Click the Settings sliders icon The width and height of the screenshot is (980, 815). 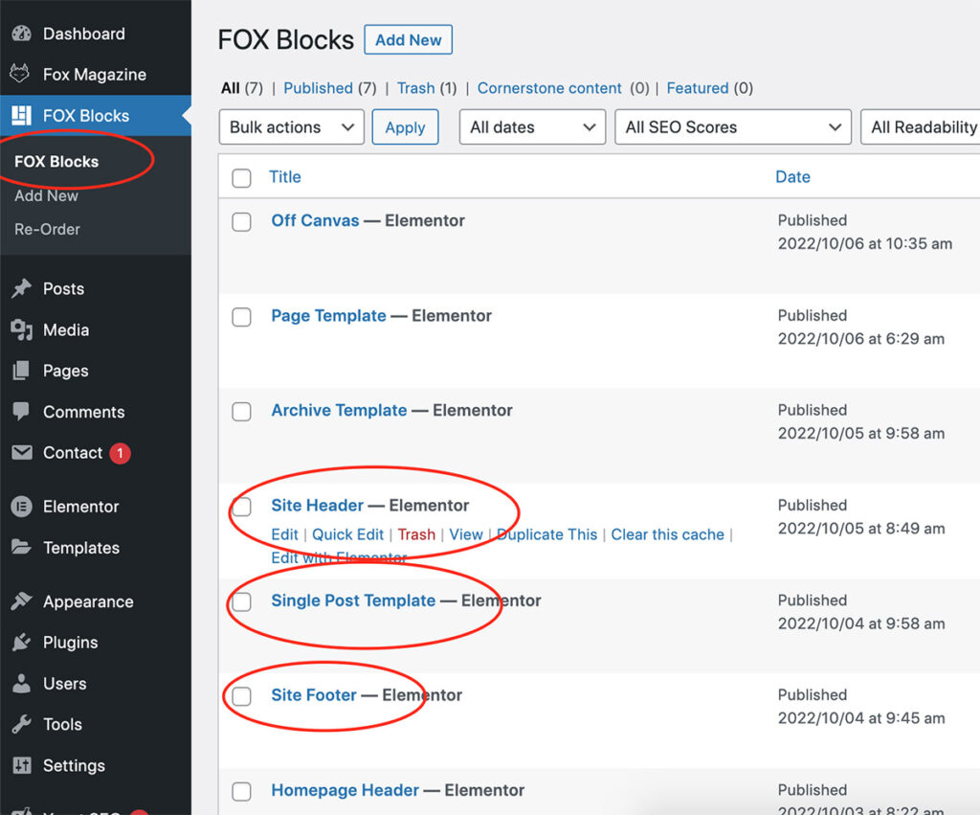coord(21,765)
